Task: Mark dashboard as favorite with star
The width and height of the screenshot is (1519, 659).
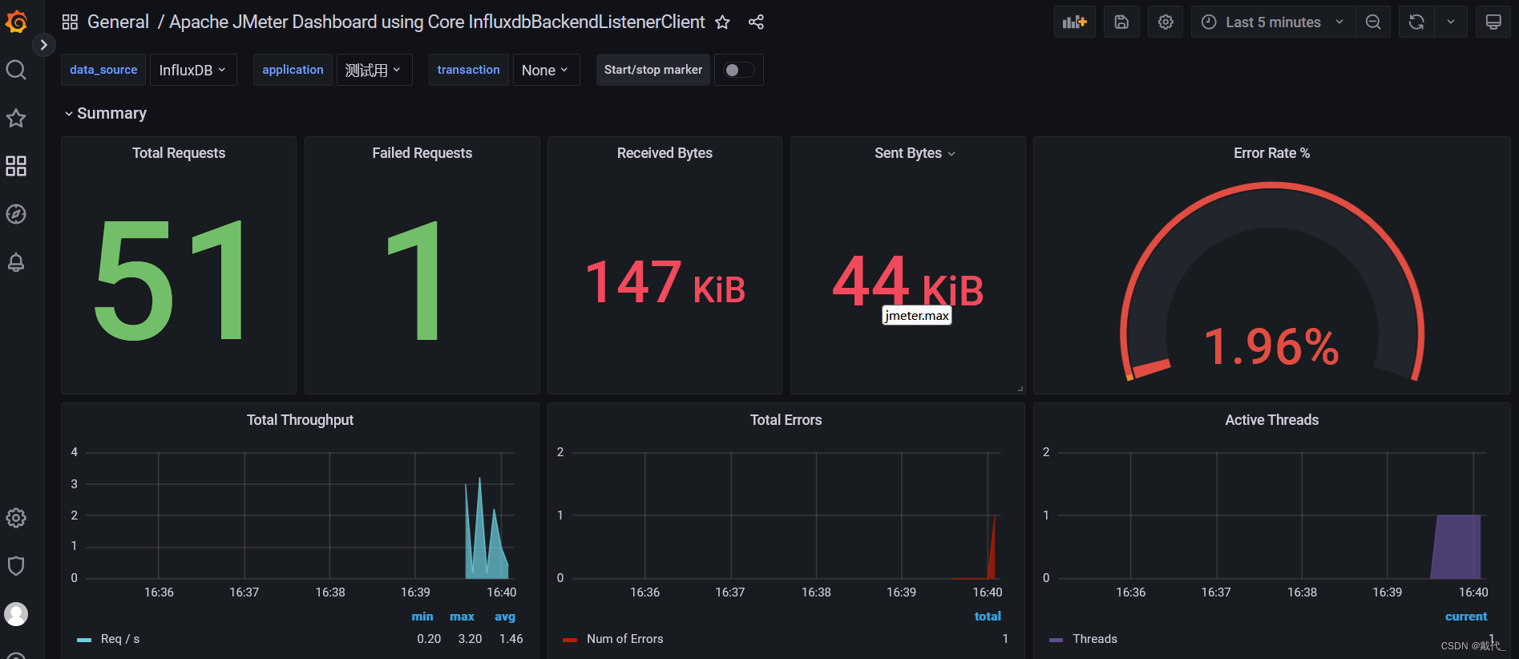Action: pyautogui.click(x=722, y=22)
